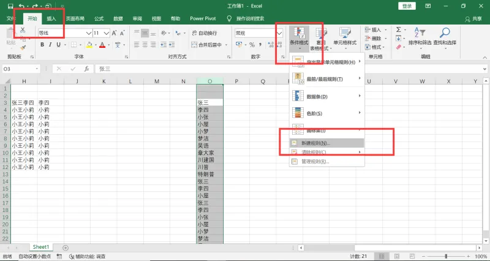Click the Save icon in title bar

(x=10, y=6)
